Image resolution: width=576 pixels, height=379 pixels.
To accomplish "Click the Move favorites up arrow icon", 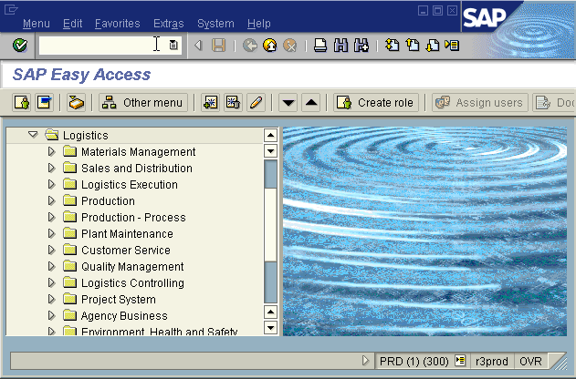I will click(310, 103).
